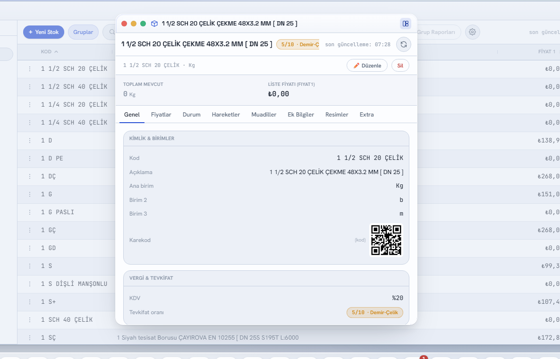Image resolution: width=560 pixels, height=359 pixels.
Task: Open the Hareketler tab
Action: tap(226, 115)
